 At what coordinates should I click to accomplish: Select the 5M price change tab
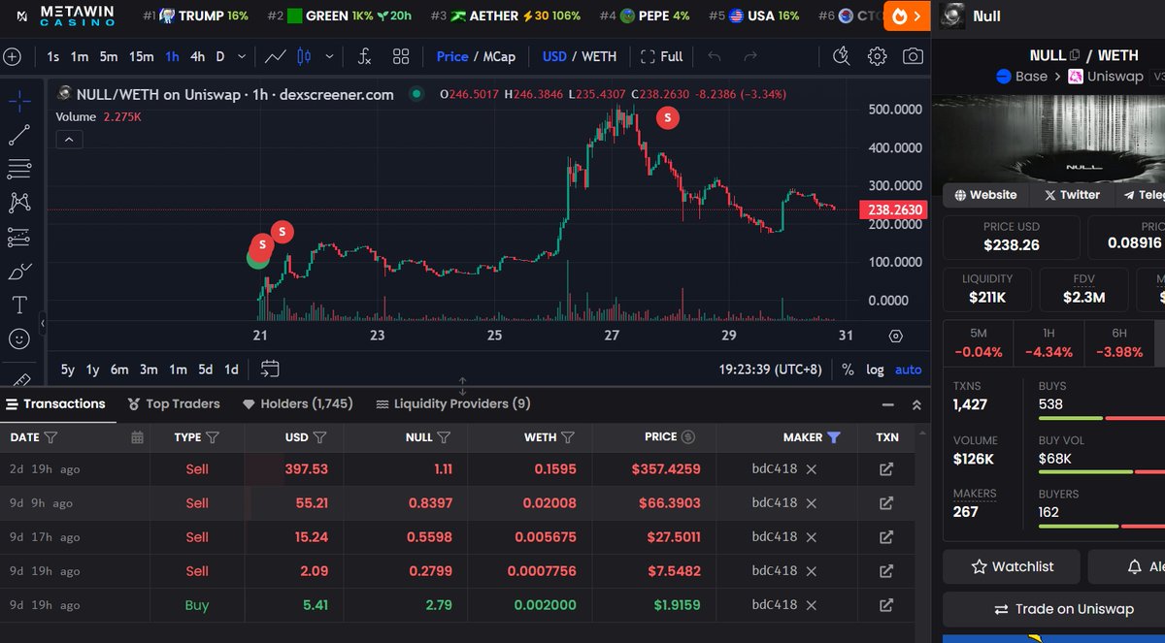point(978,343)
